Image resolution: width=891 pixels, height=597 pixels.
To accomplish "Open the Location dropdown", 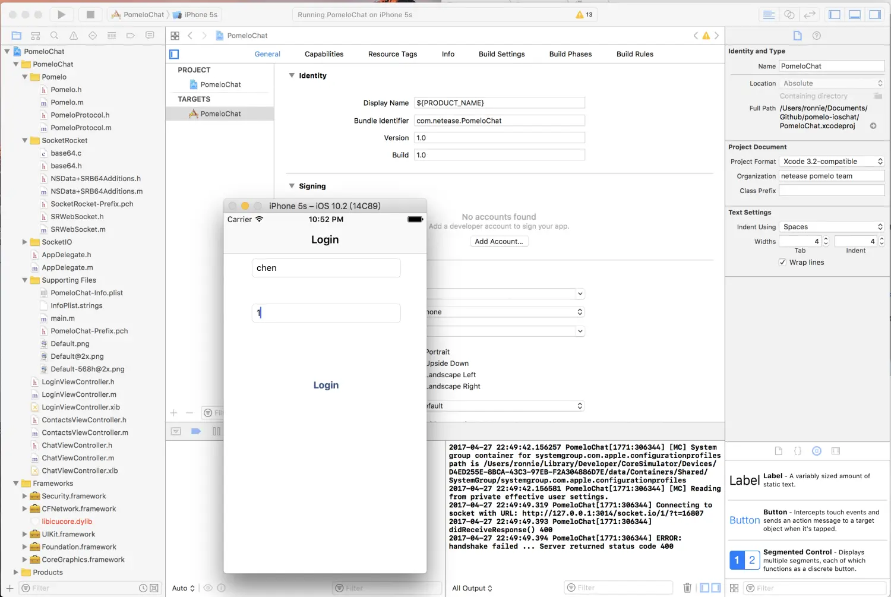I will click(x=832, y=83).
